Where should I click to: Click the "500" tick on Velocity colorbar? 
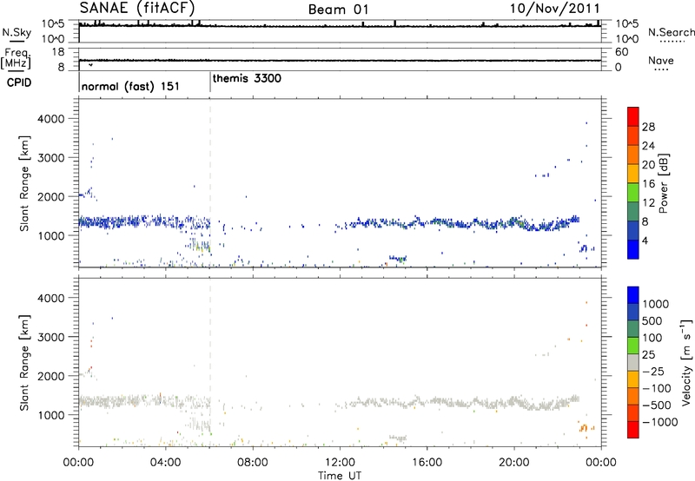click(652, 320)
